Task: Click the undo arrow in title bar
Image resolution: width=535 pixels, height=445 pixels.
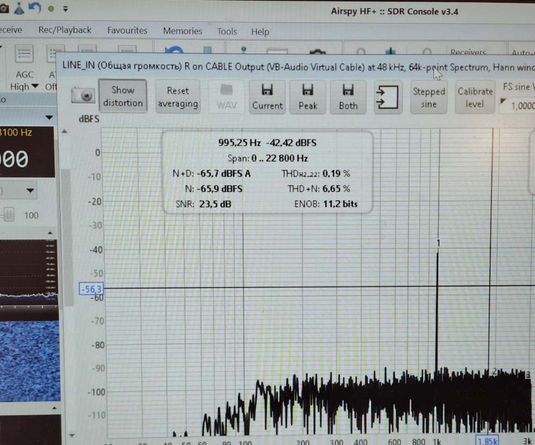Action: pyautogui.click(x=35, y=8)
